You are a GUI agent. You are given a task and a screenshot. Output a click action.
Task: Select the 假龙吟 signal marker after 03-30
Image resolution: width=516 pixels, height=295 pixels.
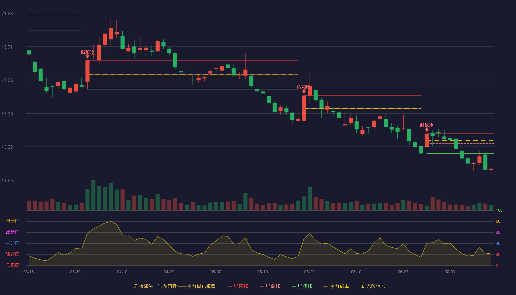click(x=87, y=54)
